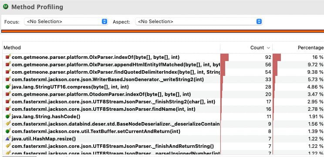Screen dimensions: 324x157
Task: Click the orange timeline range bar
Action: (x=162, y=31)
